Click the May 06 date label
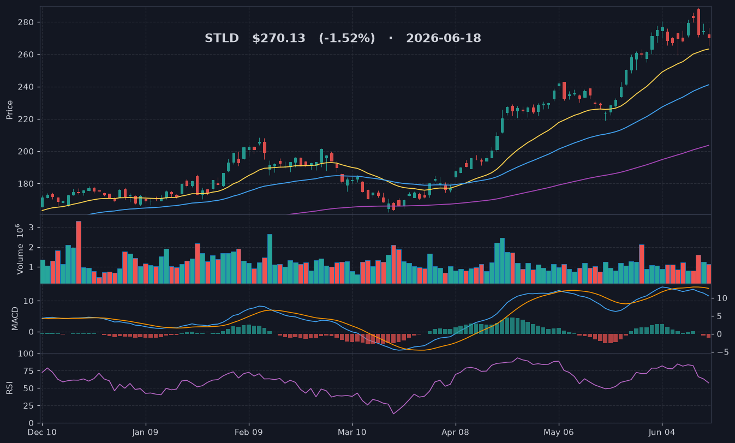This screenshot has width=735, height=443. tap(559, 432)
